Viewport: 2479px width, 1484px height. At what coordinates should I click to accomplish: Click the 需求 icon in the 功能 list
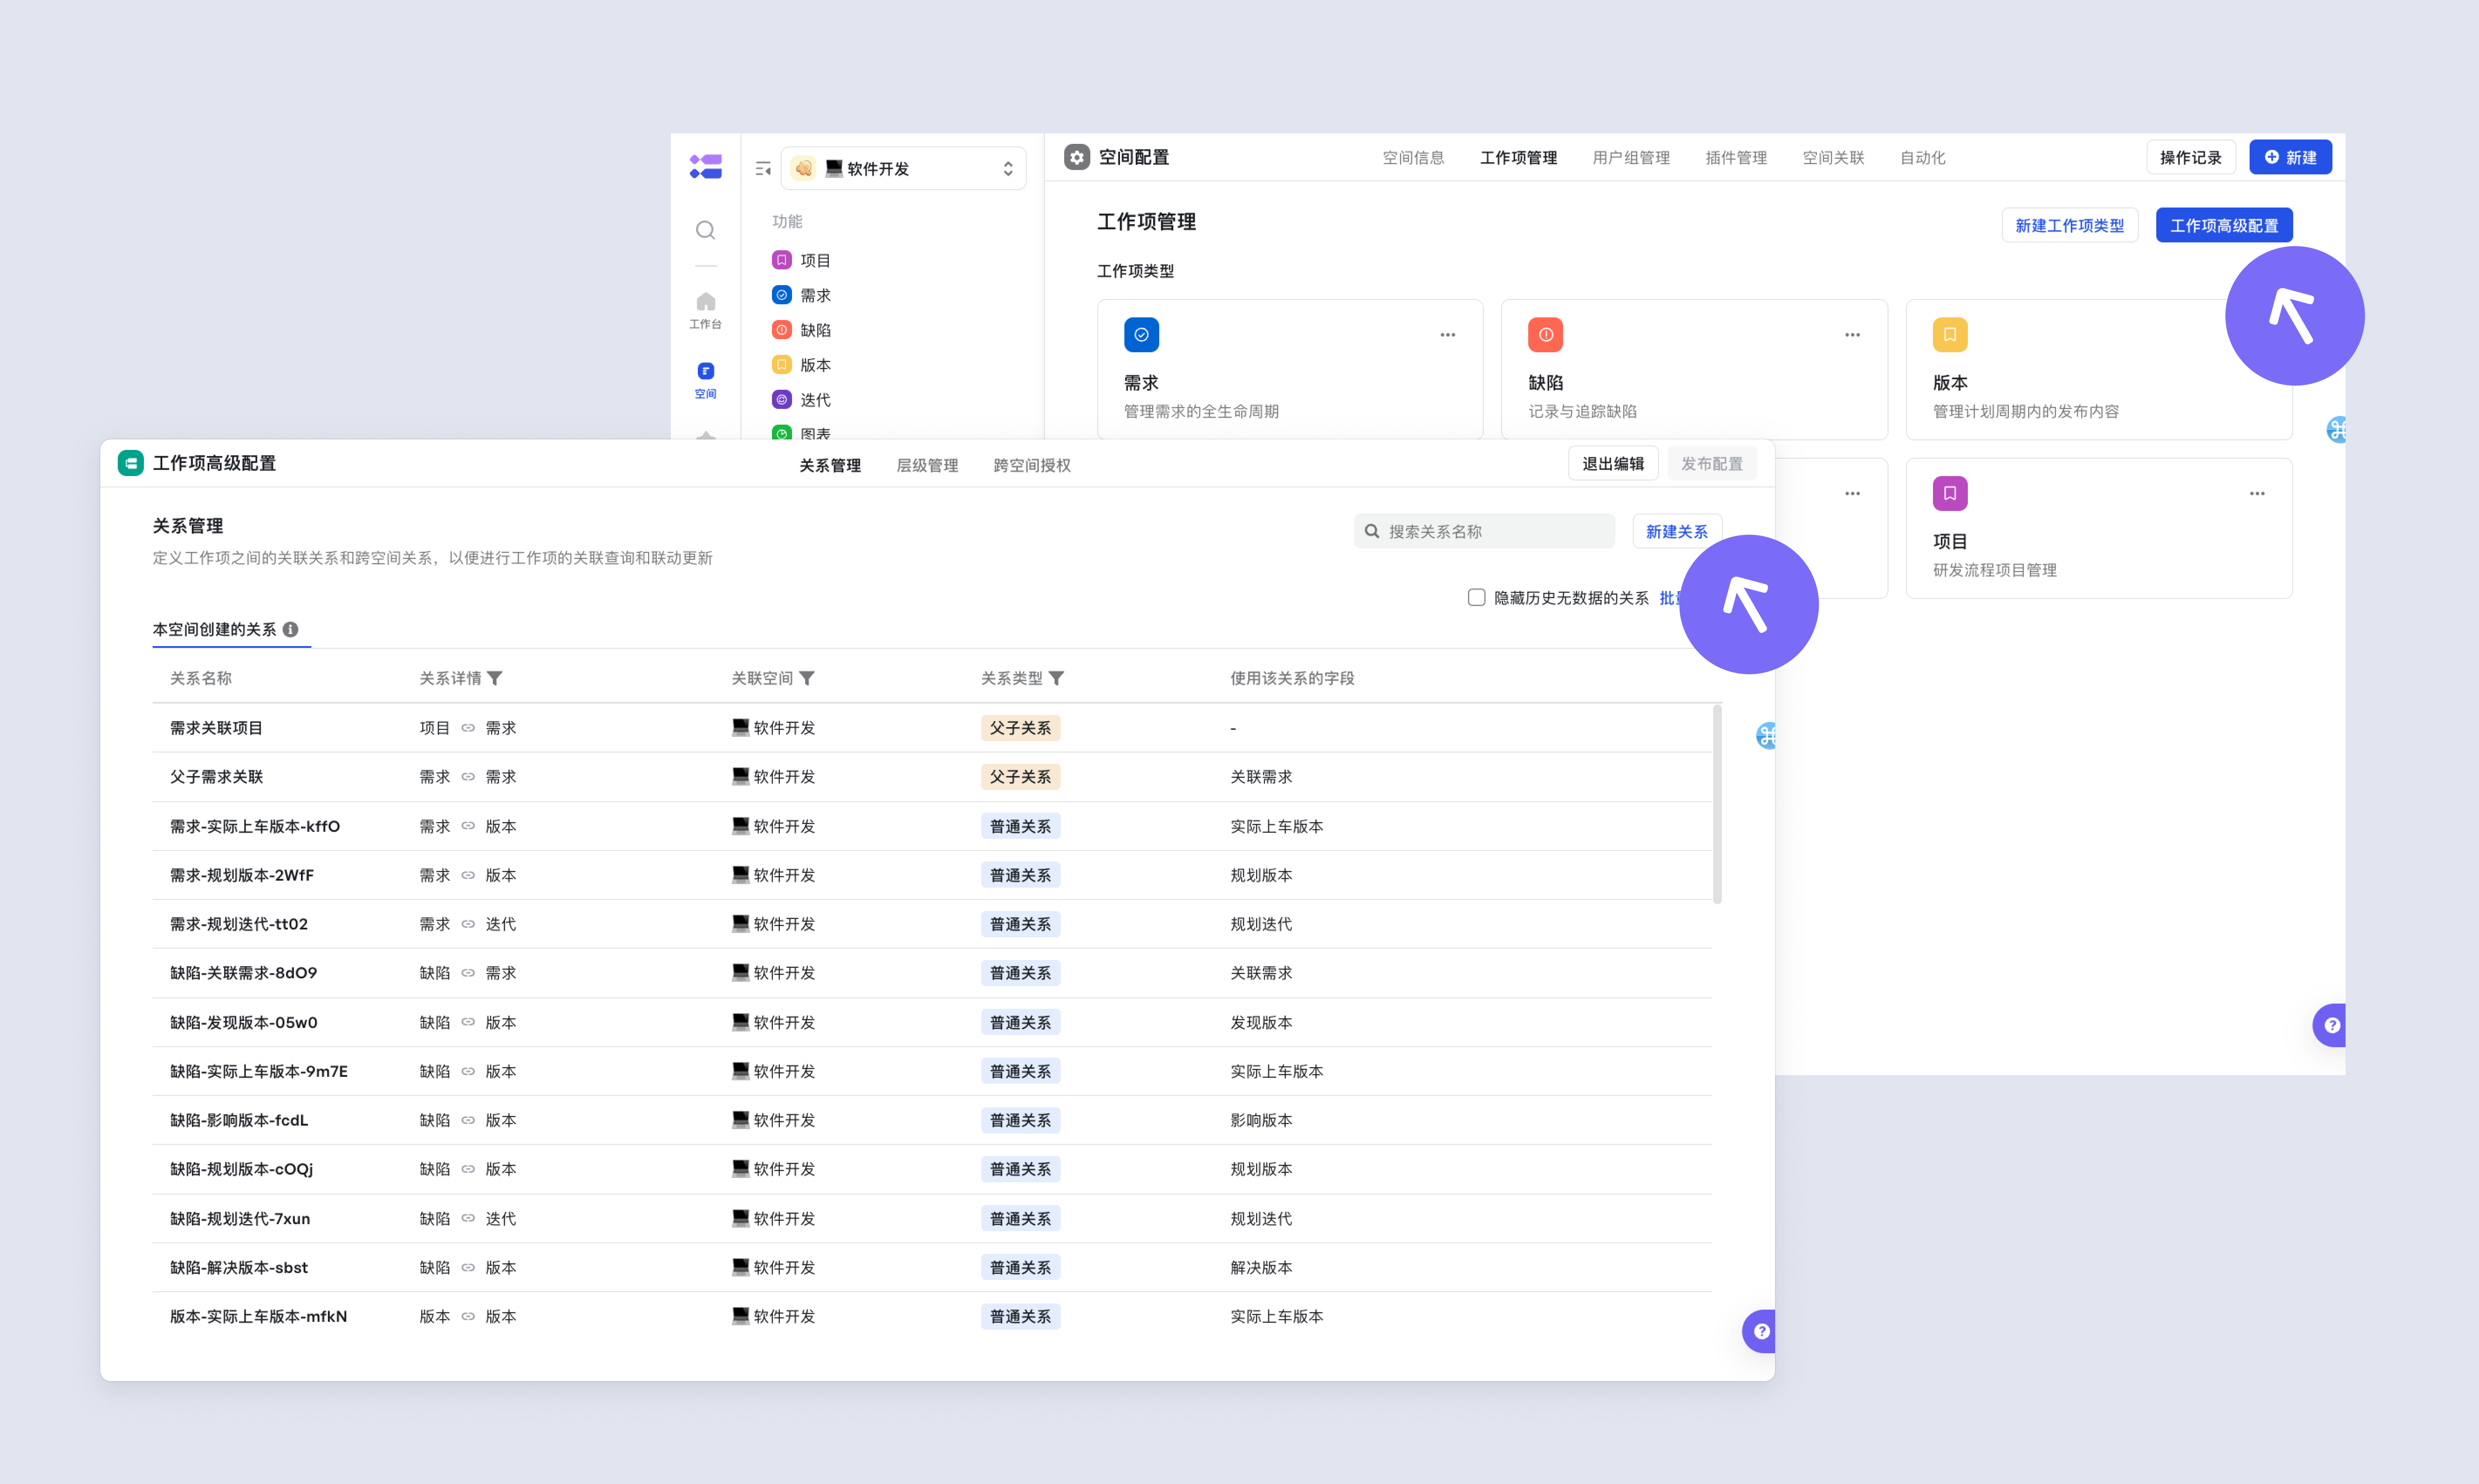coord(782,295)
